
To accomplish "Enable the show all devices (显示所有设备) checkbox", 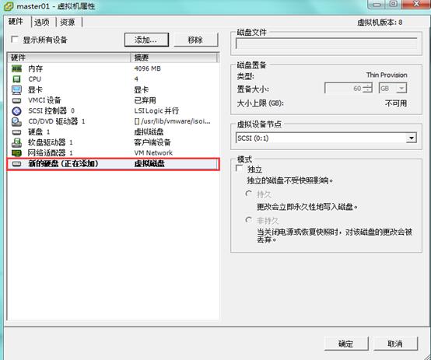I will point(15,40).
